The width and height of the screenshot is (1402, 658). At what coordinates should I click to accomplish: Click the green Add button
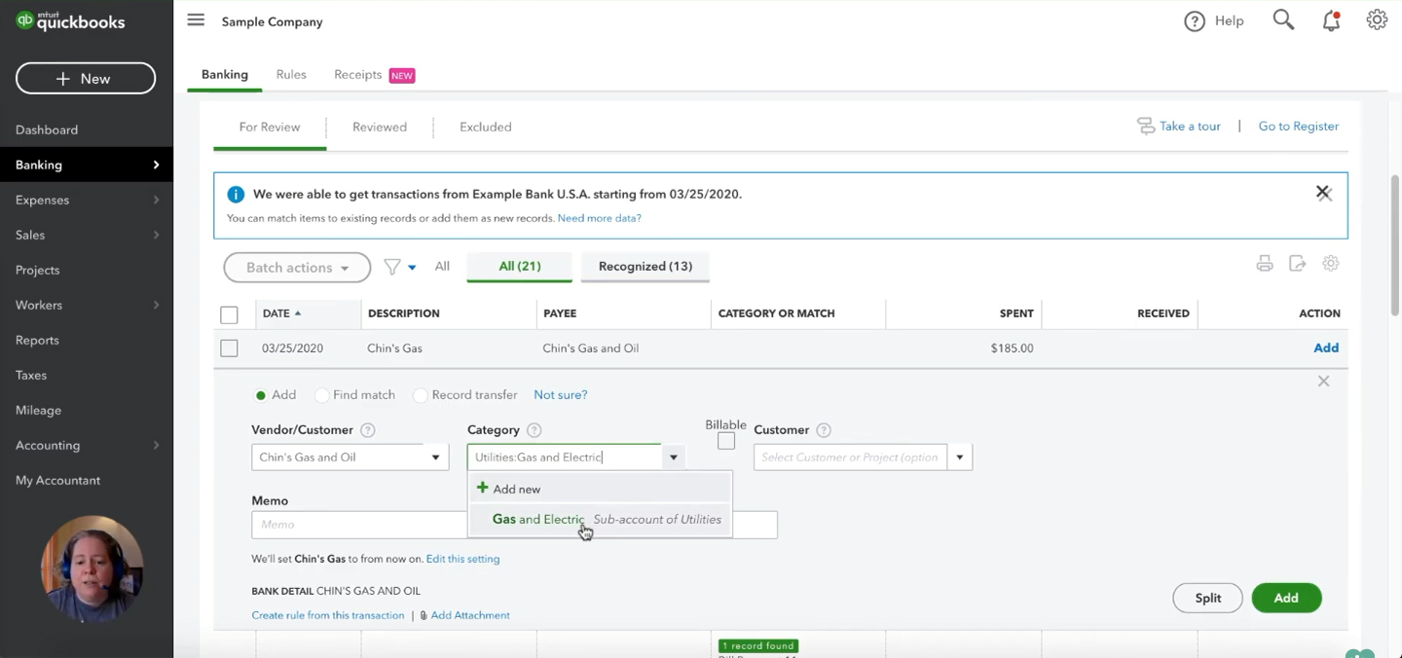1286,598
